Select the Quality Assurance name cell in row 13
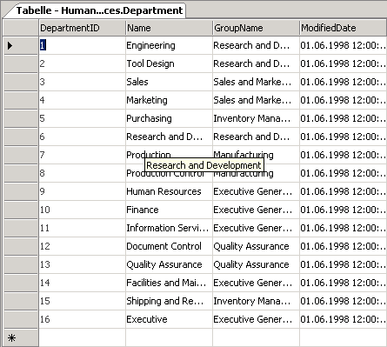Image resolution: width=387 pixels, height=347 pixels. (x=169, y=264)
